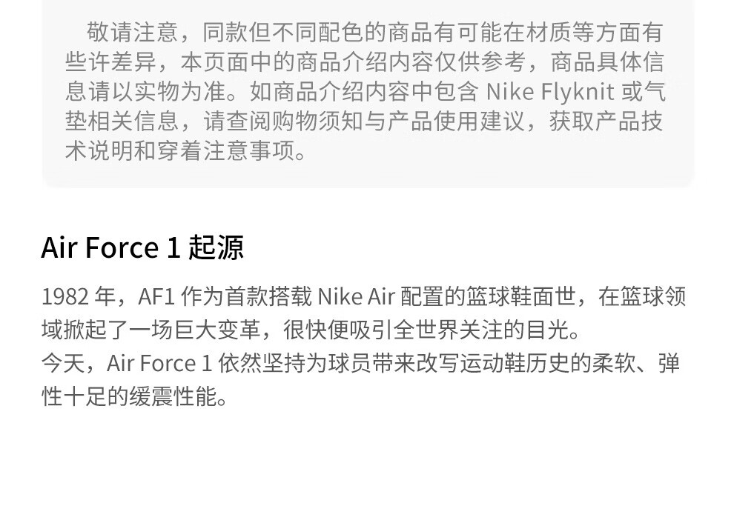Image resolution: width=734 pixels, height=523 pixels.
Task: Click "同款但不同配色的商品" phrase in the notice
Action: point(317,33)
